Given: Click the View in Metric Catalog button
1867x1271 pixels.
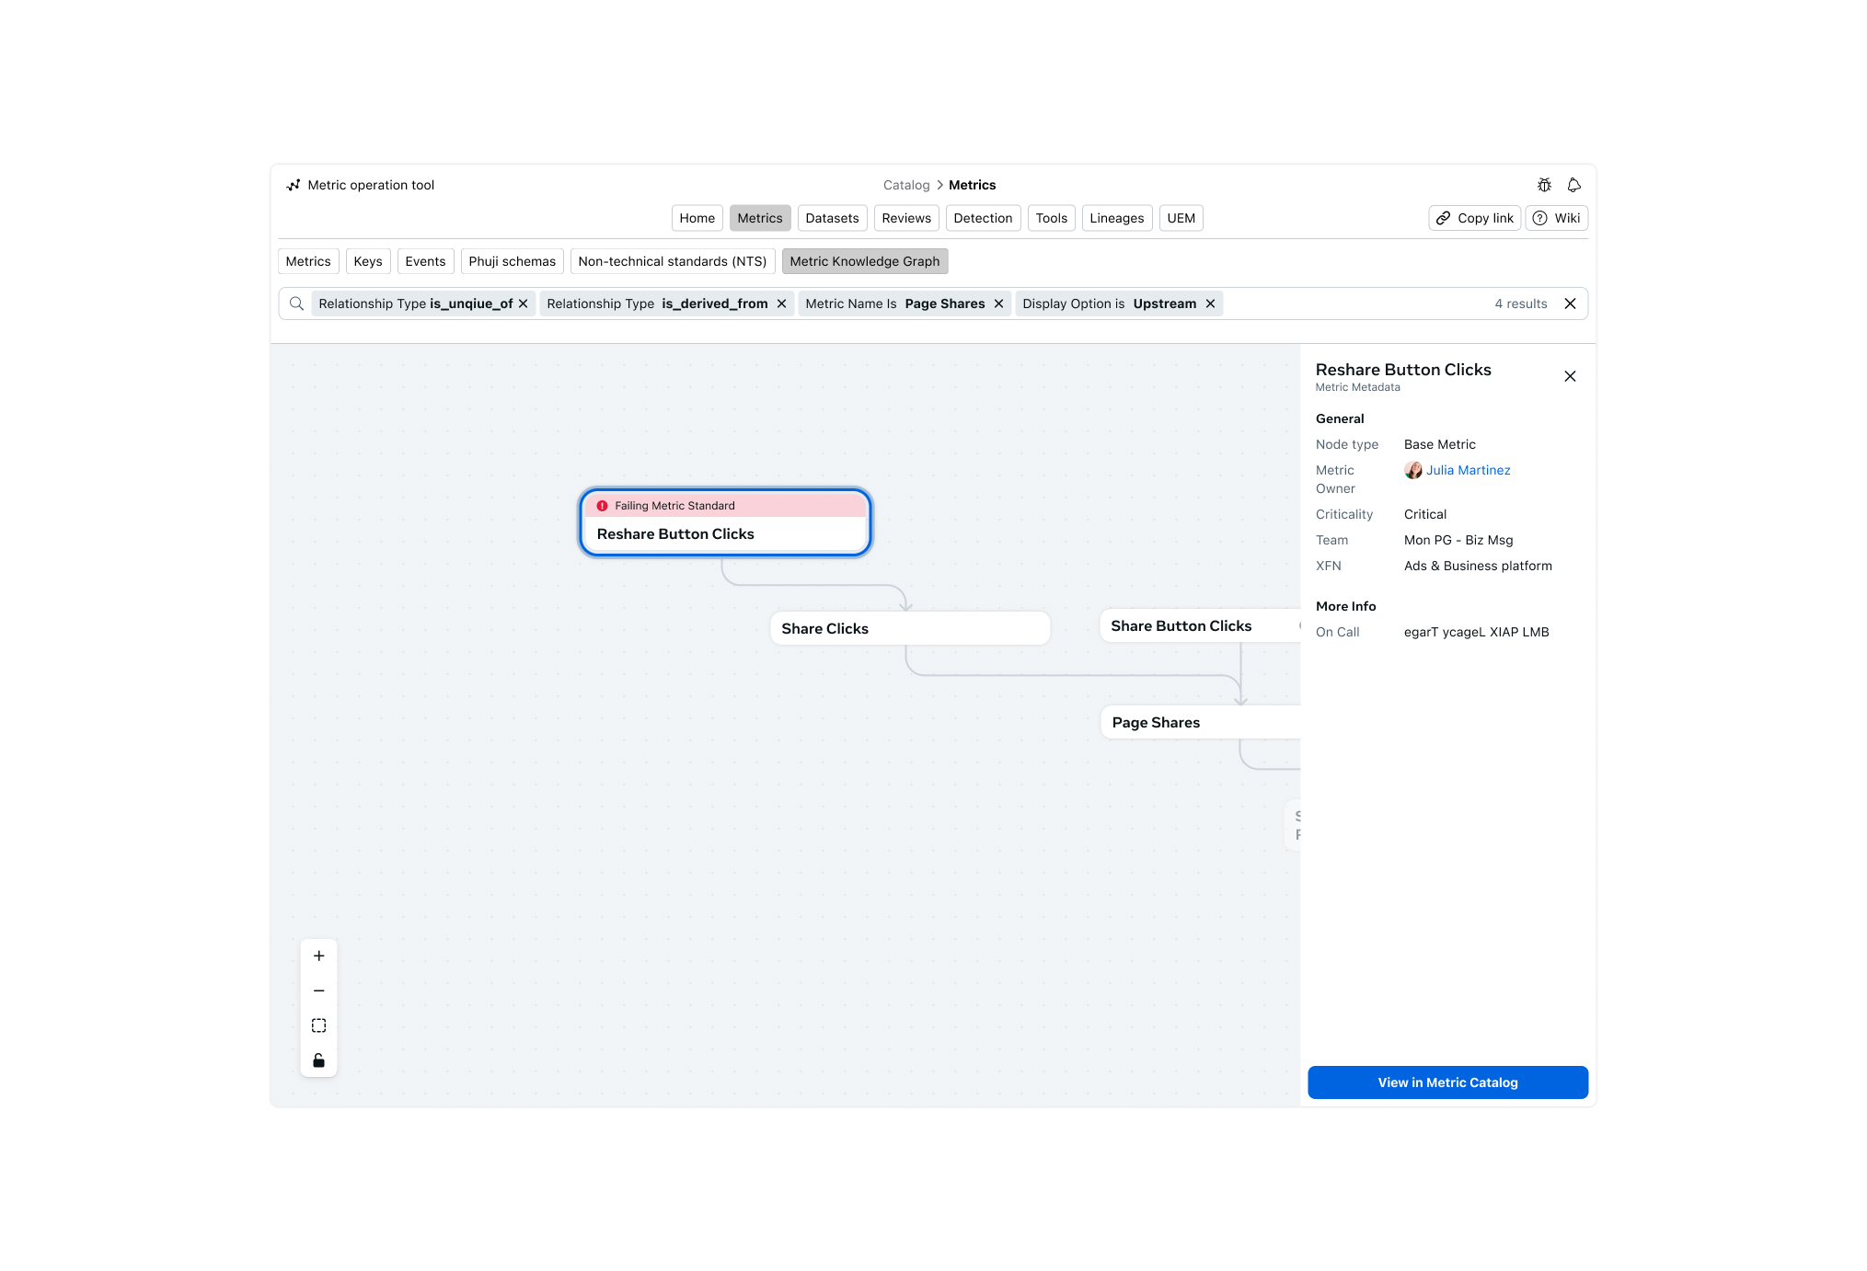Looking at the screenshot, I should tap(1447, 1082).
